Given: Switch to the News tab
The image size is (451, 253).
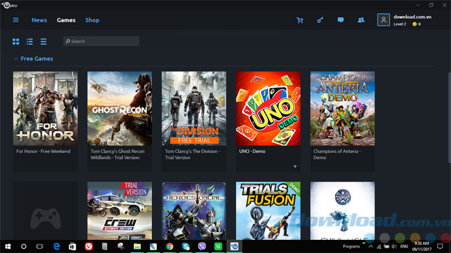Looking at the screenshot, I should tap(39, 20).
